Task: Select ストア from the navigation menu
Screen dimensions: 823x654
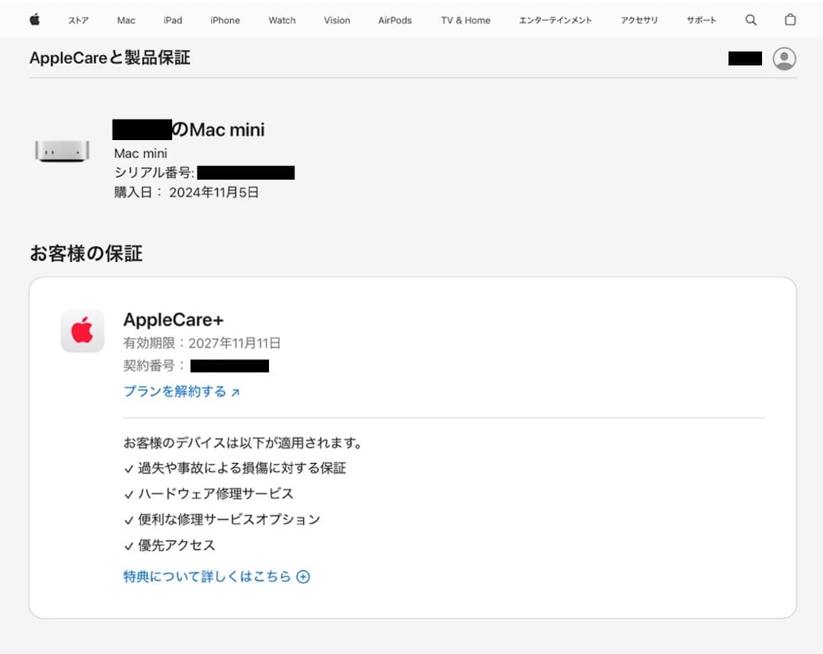Action: (x=78, y=21)
